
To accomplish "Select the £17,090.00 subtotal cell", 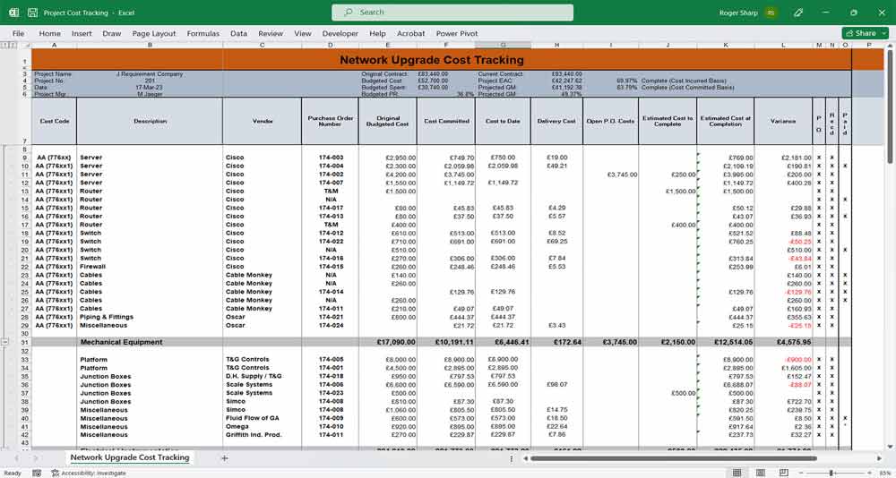I will tap(388, 342).
